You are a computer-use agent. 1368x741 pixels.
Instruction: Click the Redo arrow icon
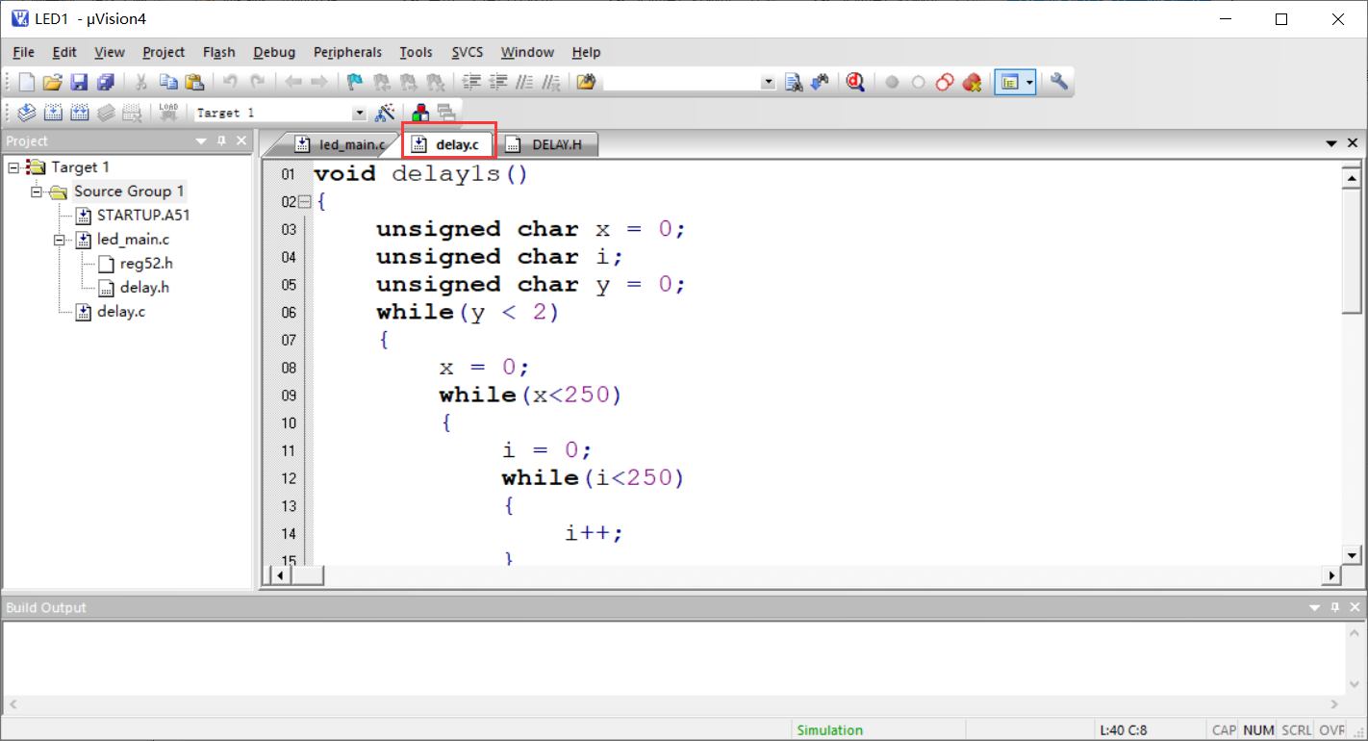(257, 83)
